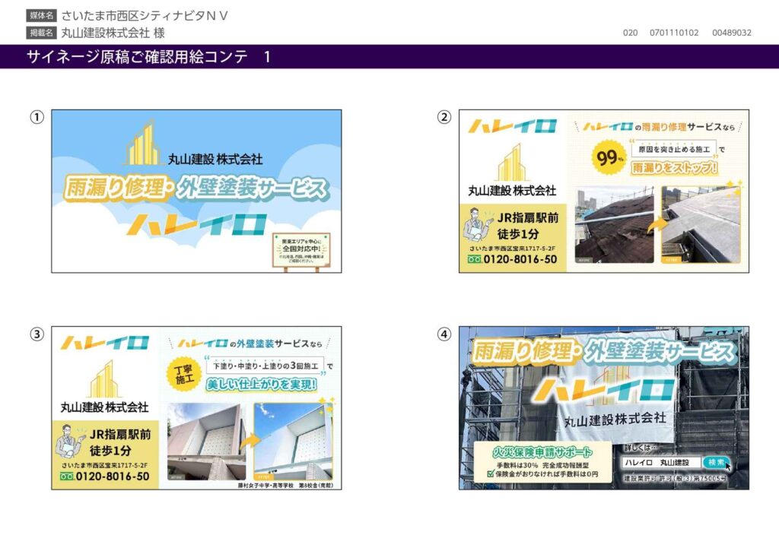This screenshot has width=779, height=551.
Task: Click the ハレイロ 丸山建設 search field
Action: (x=659, y=462)
